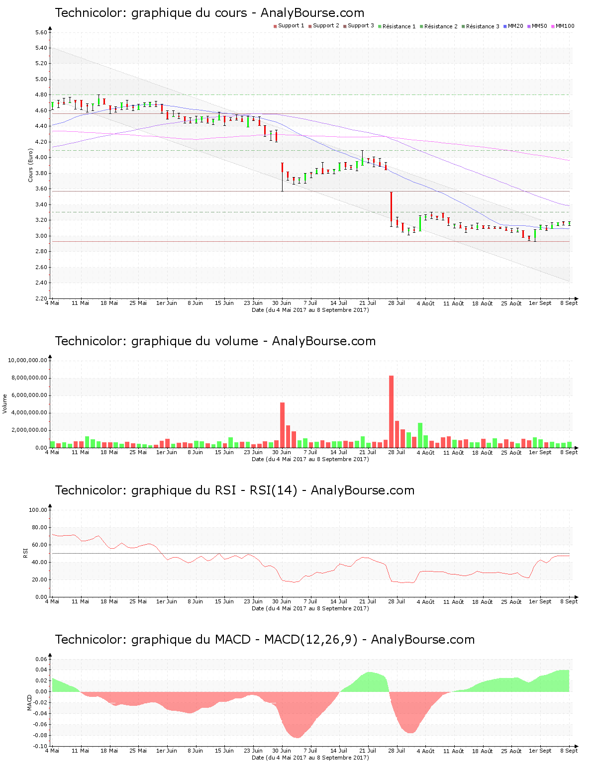Click the 4.60 price axis value
Screen dimensions: 597x771
click(x=41, y=110)
